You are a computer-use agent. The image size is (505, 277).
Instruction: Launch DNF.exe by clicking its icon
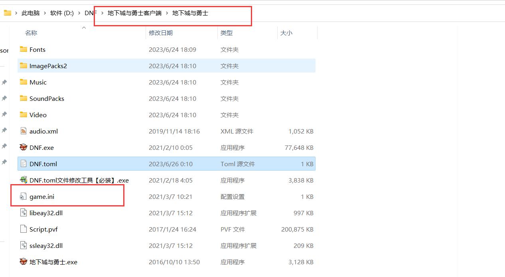tap(24, 147)
